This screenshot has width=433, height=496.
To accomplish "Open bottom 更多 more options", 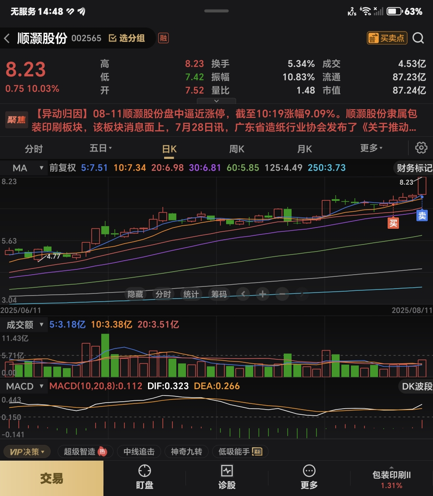I will [x=309, y=478].
